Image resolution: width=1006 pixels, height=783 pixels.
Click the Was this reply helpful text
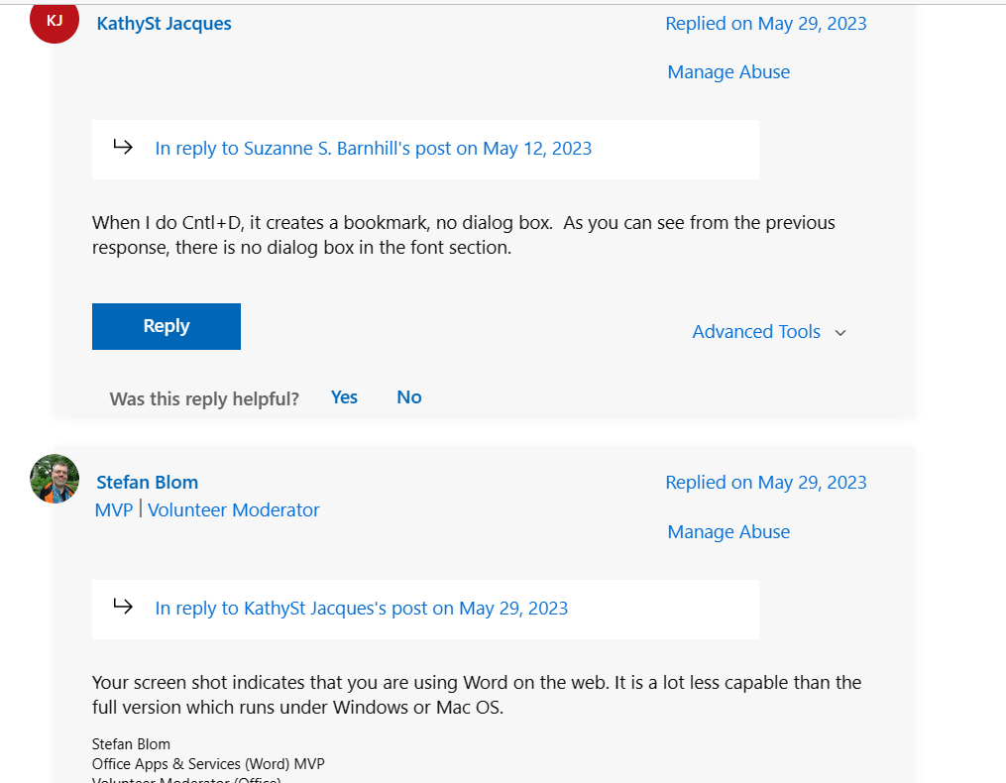[203, 397]
